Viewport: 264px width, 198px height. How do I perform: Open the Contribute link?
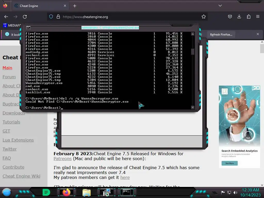pyautogui.click(x=13, y=167)
